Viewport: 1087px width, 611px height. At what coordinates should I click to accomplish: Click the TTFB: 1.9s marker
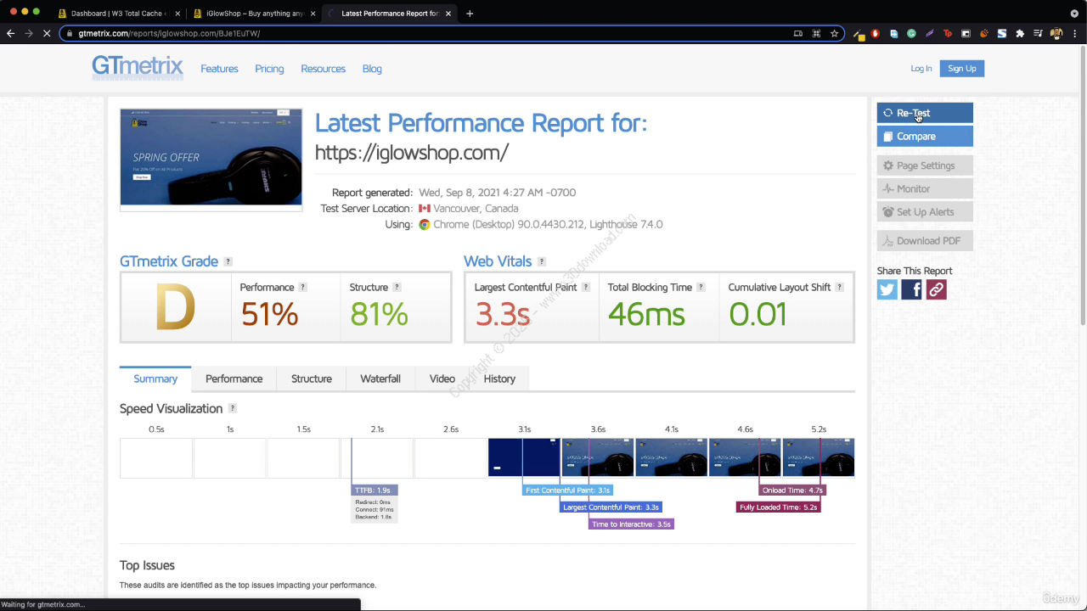[375, 490]
